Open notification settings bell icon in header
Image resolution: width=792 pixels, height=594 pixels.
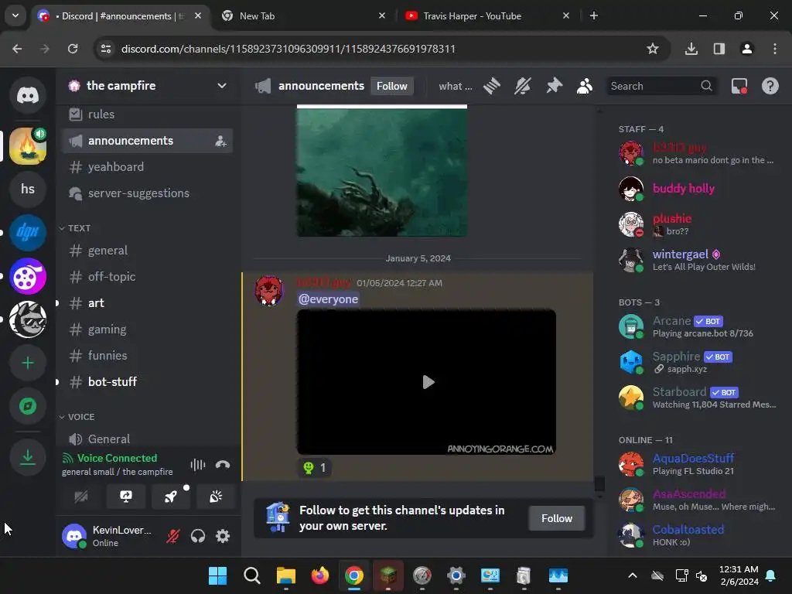[x=523, y=86]
